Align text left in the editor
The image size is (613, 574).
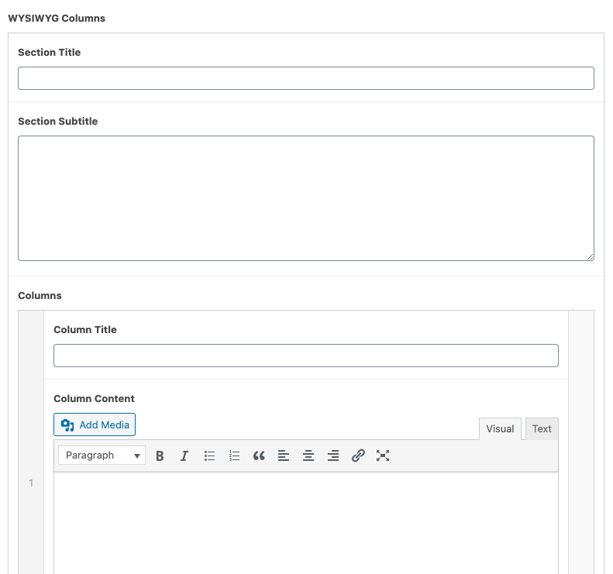click(x=284, y=455)
